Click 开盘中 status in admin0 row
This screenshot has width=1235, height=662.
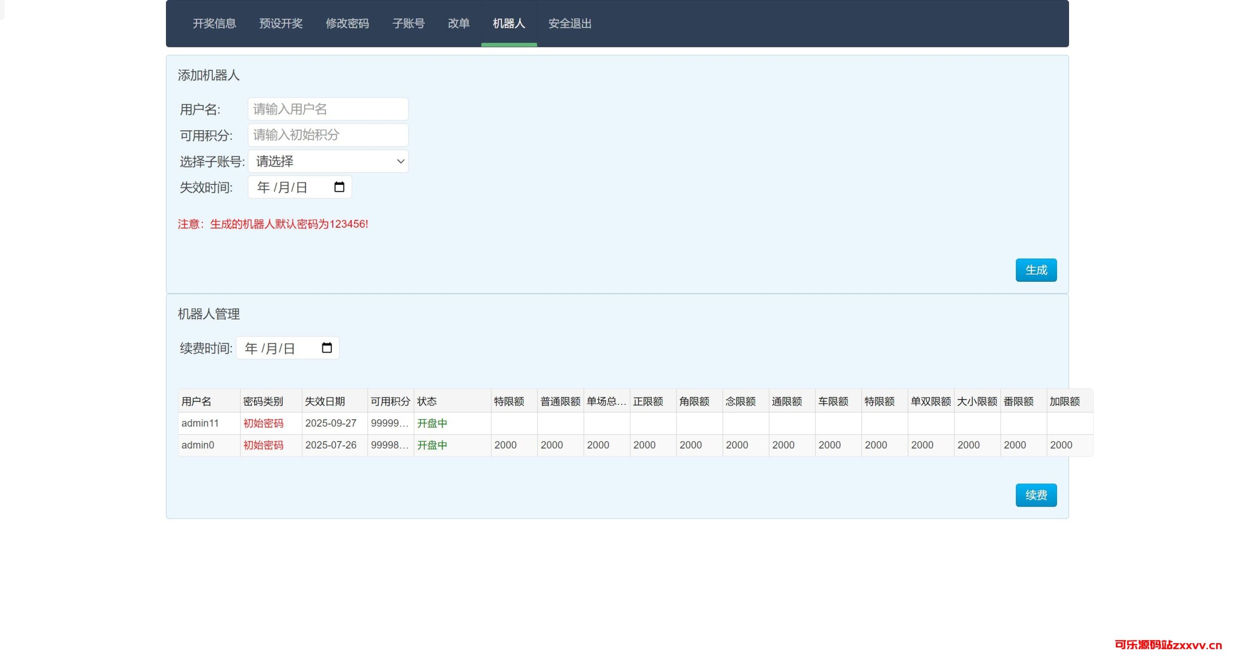(432, 445)
